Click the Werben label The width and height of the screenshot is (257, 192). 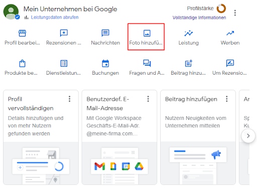pyautogui.click(x=230, y=43)
